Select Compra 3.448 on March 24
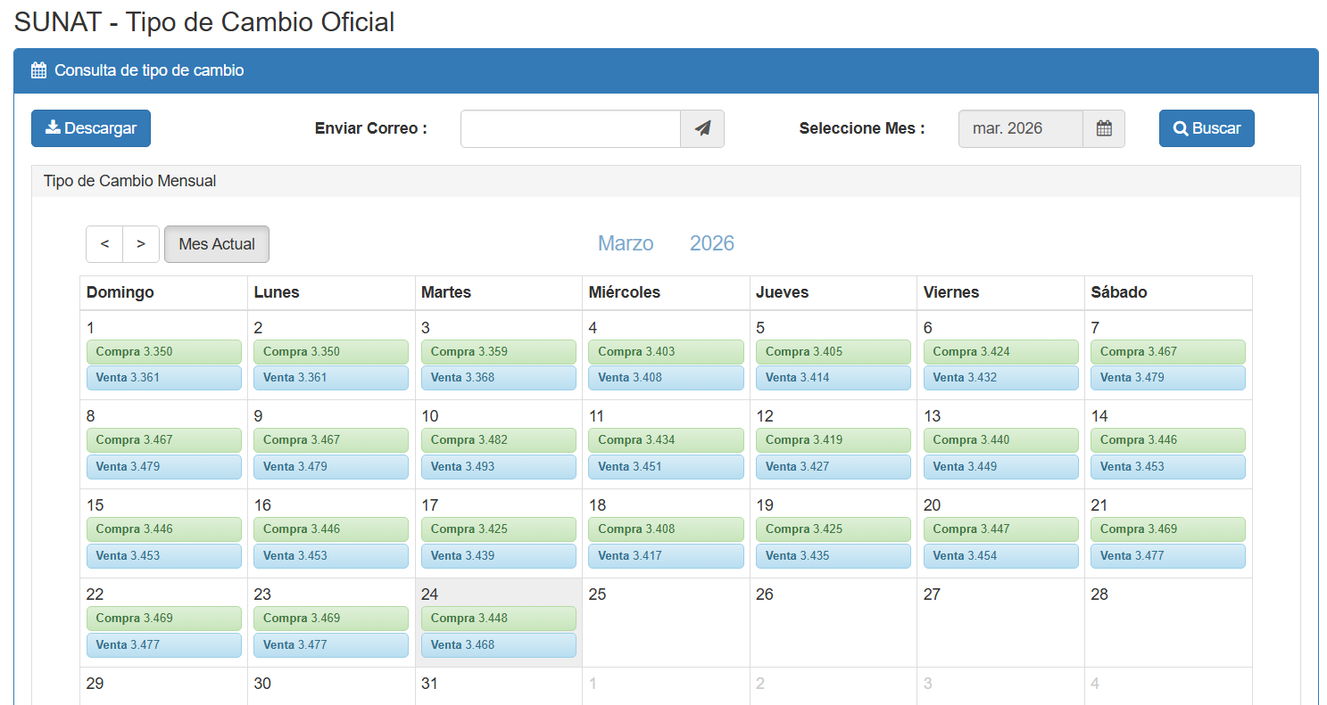The image size is (1327, 705). coord(498,619)
